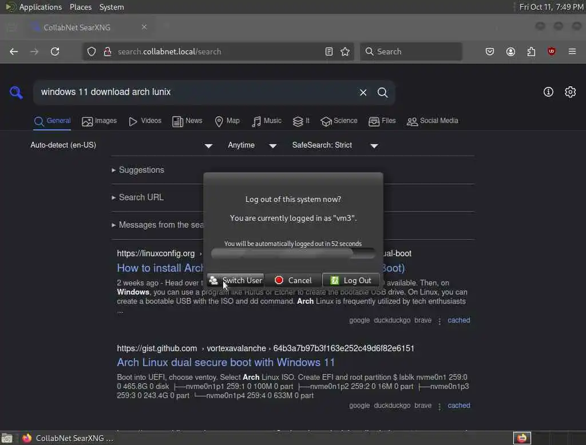The height and width of the screenshot is (445, 586).
Task: Open the language Auto-detect dropdown
Action: click(121, 145)
